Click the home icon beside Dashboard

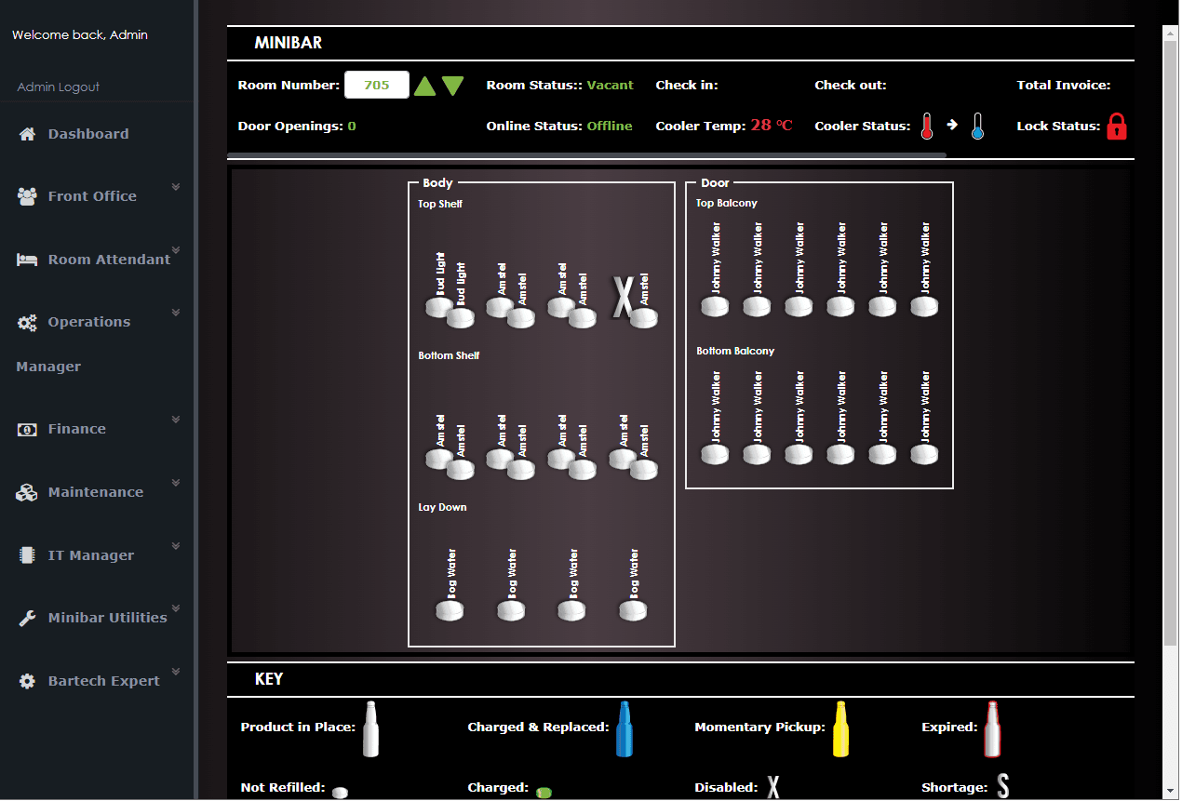25,133
